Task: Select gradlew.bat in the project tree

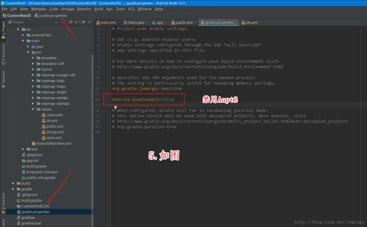Action: [29, 223]
